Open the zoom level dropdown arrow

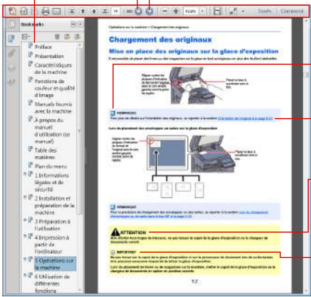(202, 11)
